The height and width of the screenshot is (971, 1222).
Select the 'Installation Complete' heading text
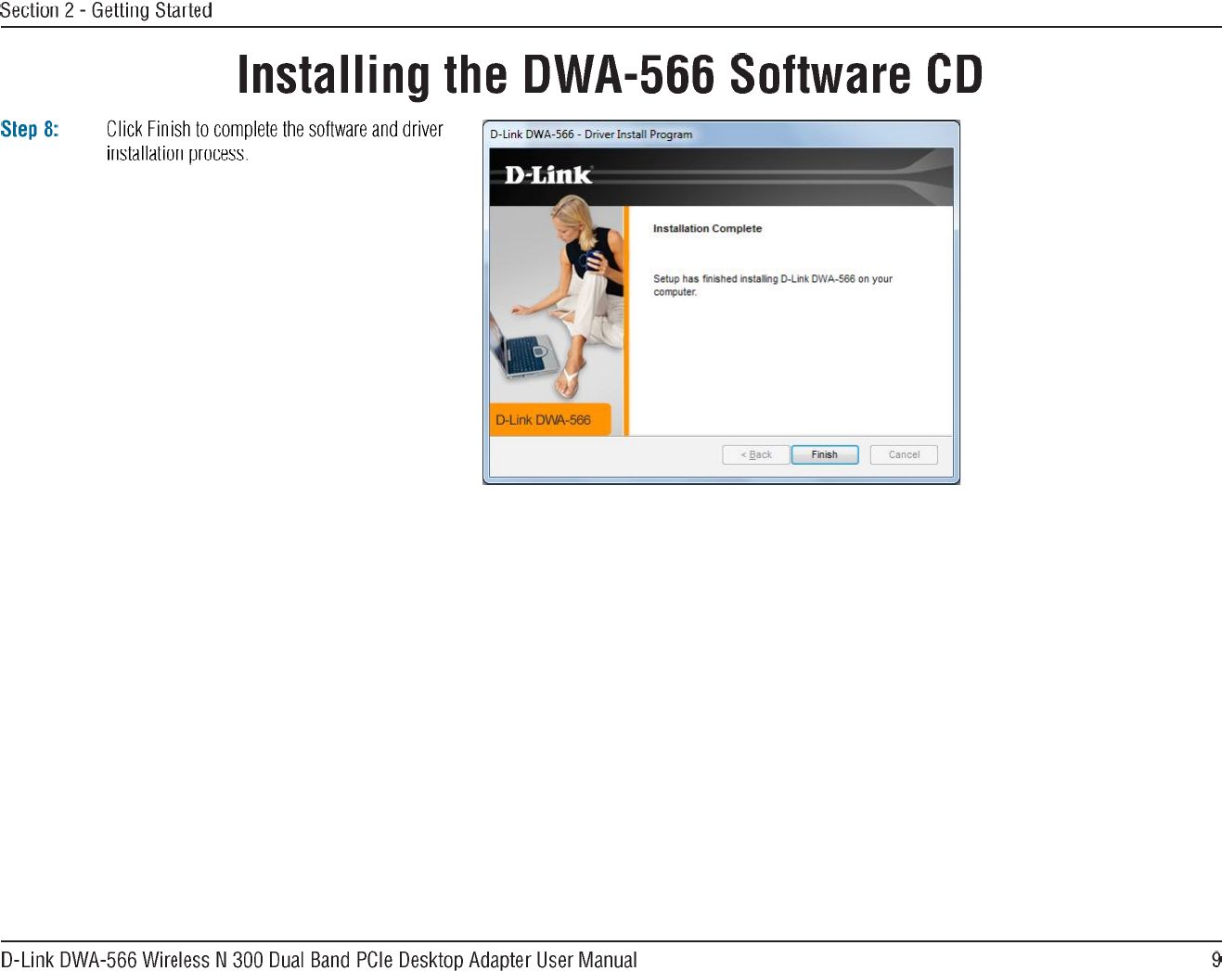pyautogui.click(x=707, y=228)
